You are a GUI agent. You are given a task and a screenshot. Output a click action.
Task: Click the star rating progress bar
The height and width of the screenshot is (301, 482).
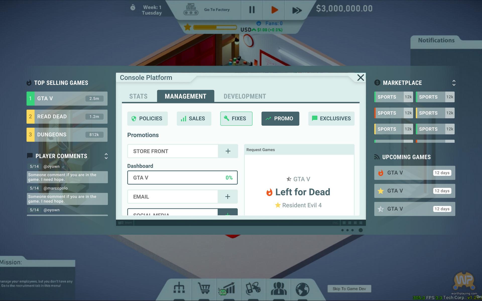pos(215,27)
